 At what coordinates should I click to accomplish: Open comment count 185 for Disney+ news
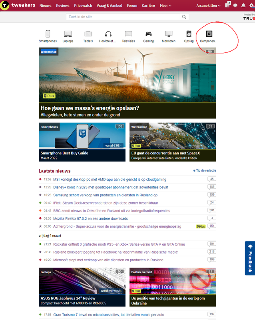click(x=212, y=187)
